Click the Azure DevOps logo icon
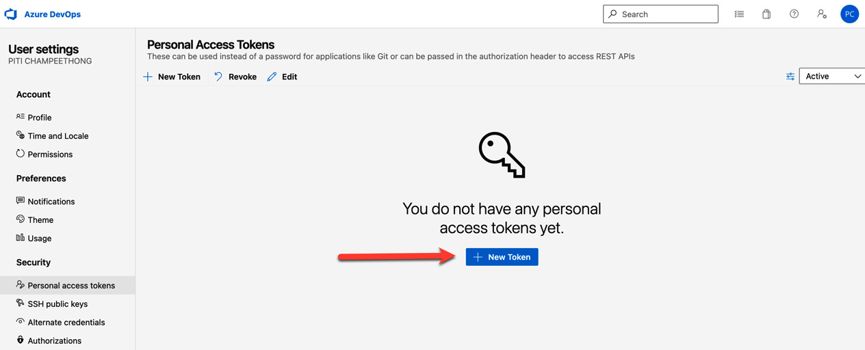 11,14
